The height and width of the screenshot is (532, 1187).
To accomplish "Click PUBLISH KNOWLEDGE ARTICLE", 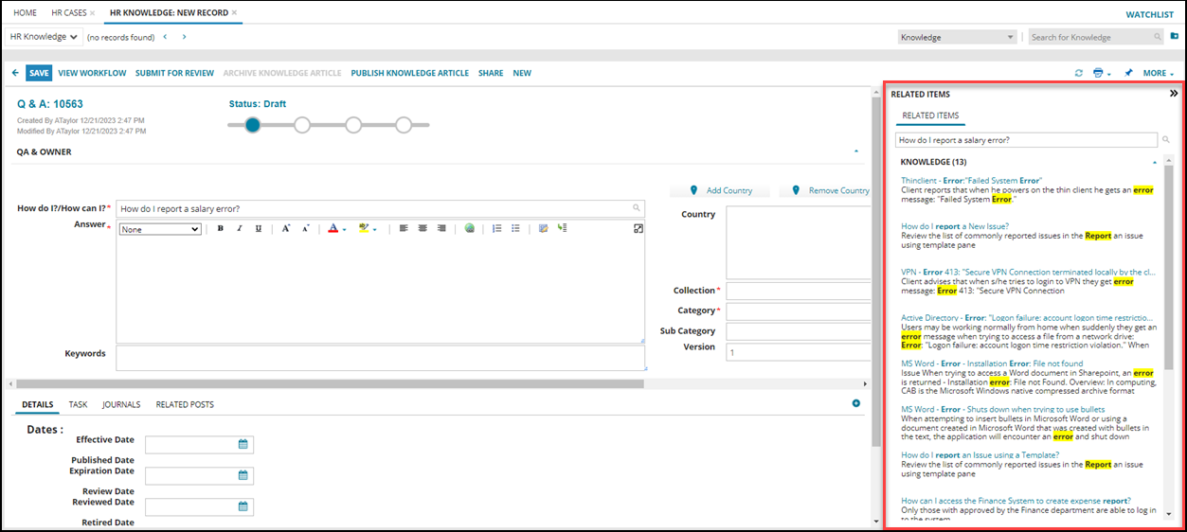I will tap(409, 73).
